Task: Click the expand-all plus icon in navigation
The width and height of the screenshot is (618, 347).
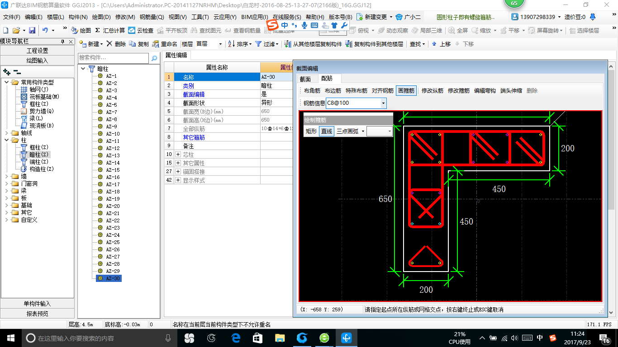Action: click(x=7, y=72)
